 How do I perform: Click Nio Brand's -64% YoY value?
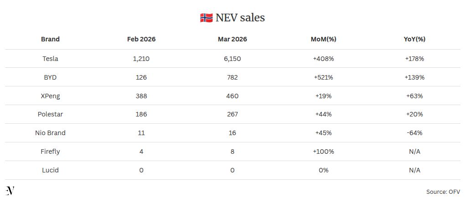(x=414, y=133)
